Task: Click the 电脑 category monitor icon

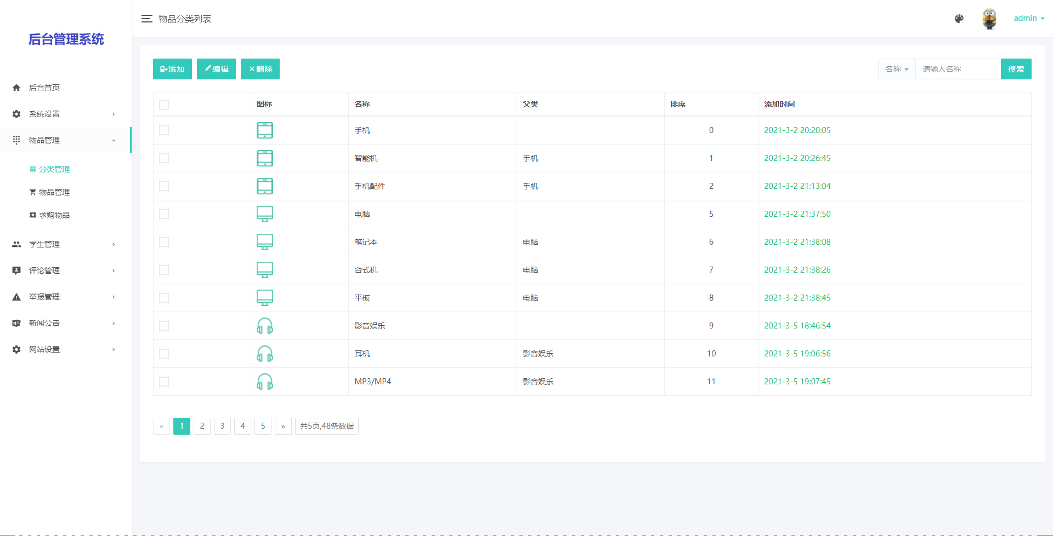Action: click(265, 214)
